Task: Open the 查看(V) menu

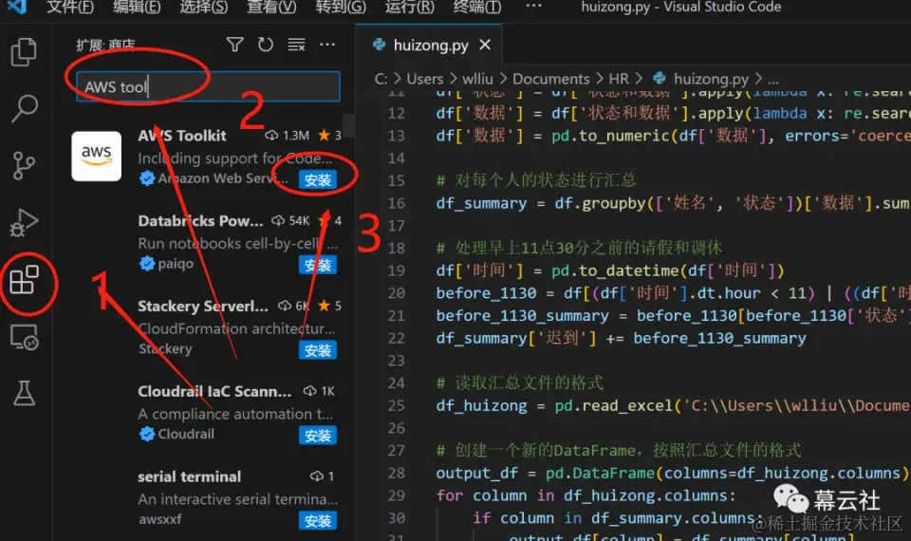Action: (271, 7)
